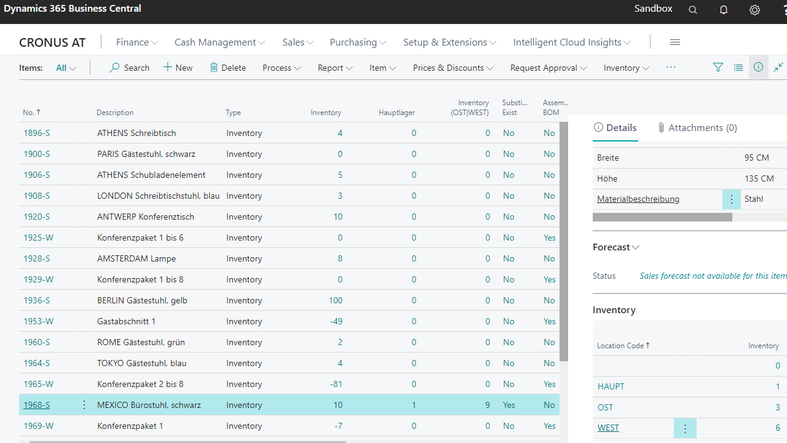The width and height of the screenshot is (787, 443).
Task: Expand the Finance menu
Action: click(136, 42)
